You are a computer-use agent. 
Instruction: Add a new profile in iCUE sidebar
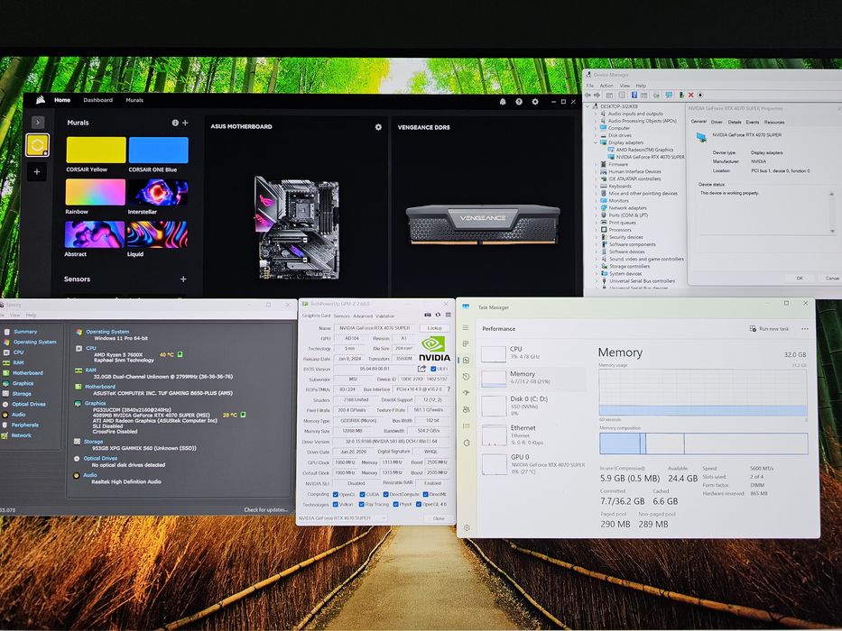click(36, 171)
